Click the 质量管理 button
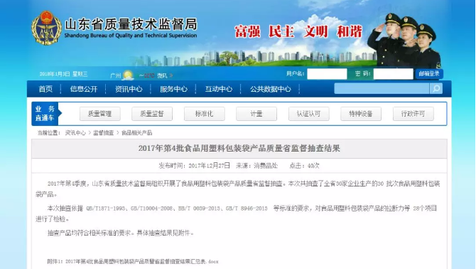This screenshot has height=269, width=476. [x=100, y=114]
